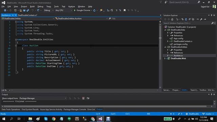Collapse the DealDouble.Data project node
The height and width of the screenshot is (122, 217).
(165, 30)
